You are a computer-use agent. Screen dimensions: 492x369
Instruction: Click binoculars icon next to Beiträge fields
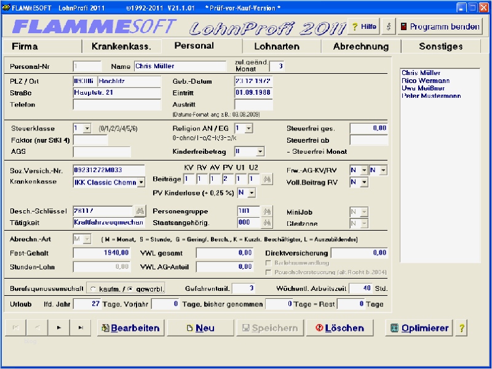coord(266,179)
